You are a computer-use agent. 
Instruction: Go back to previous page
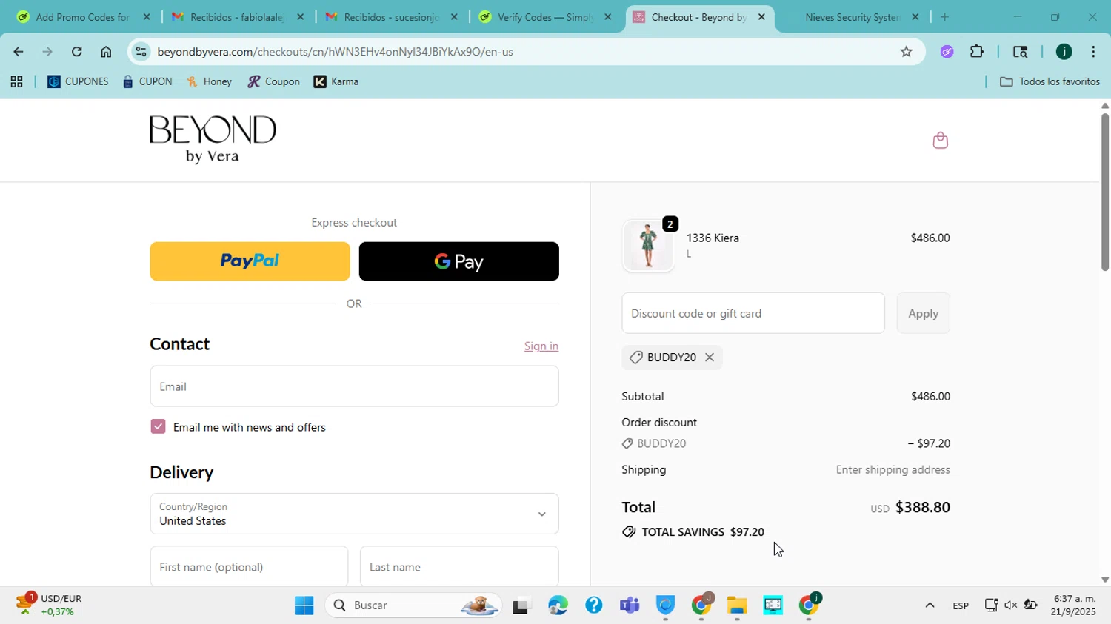click(x=18, y=52)
